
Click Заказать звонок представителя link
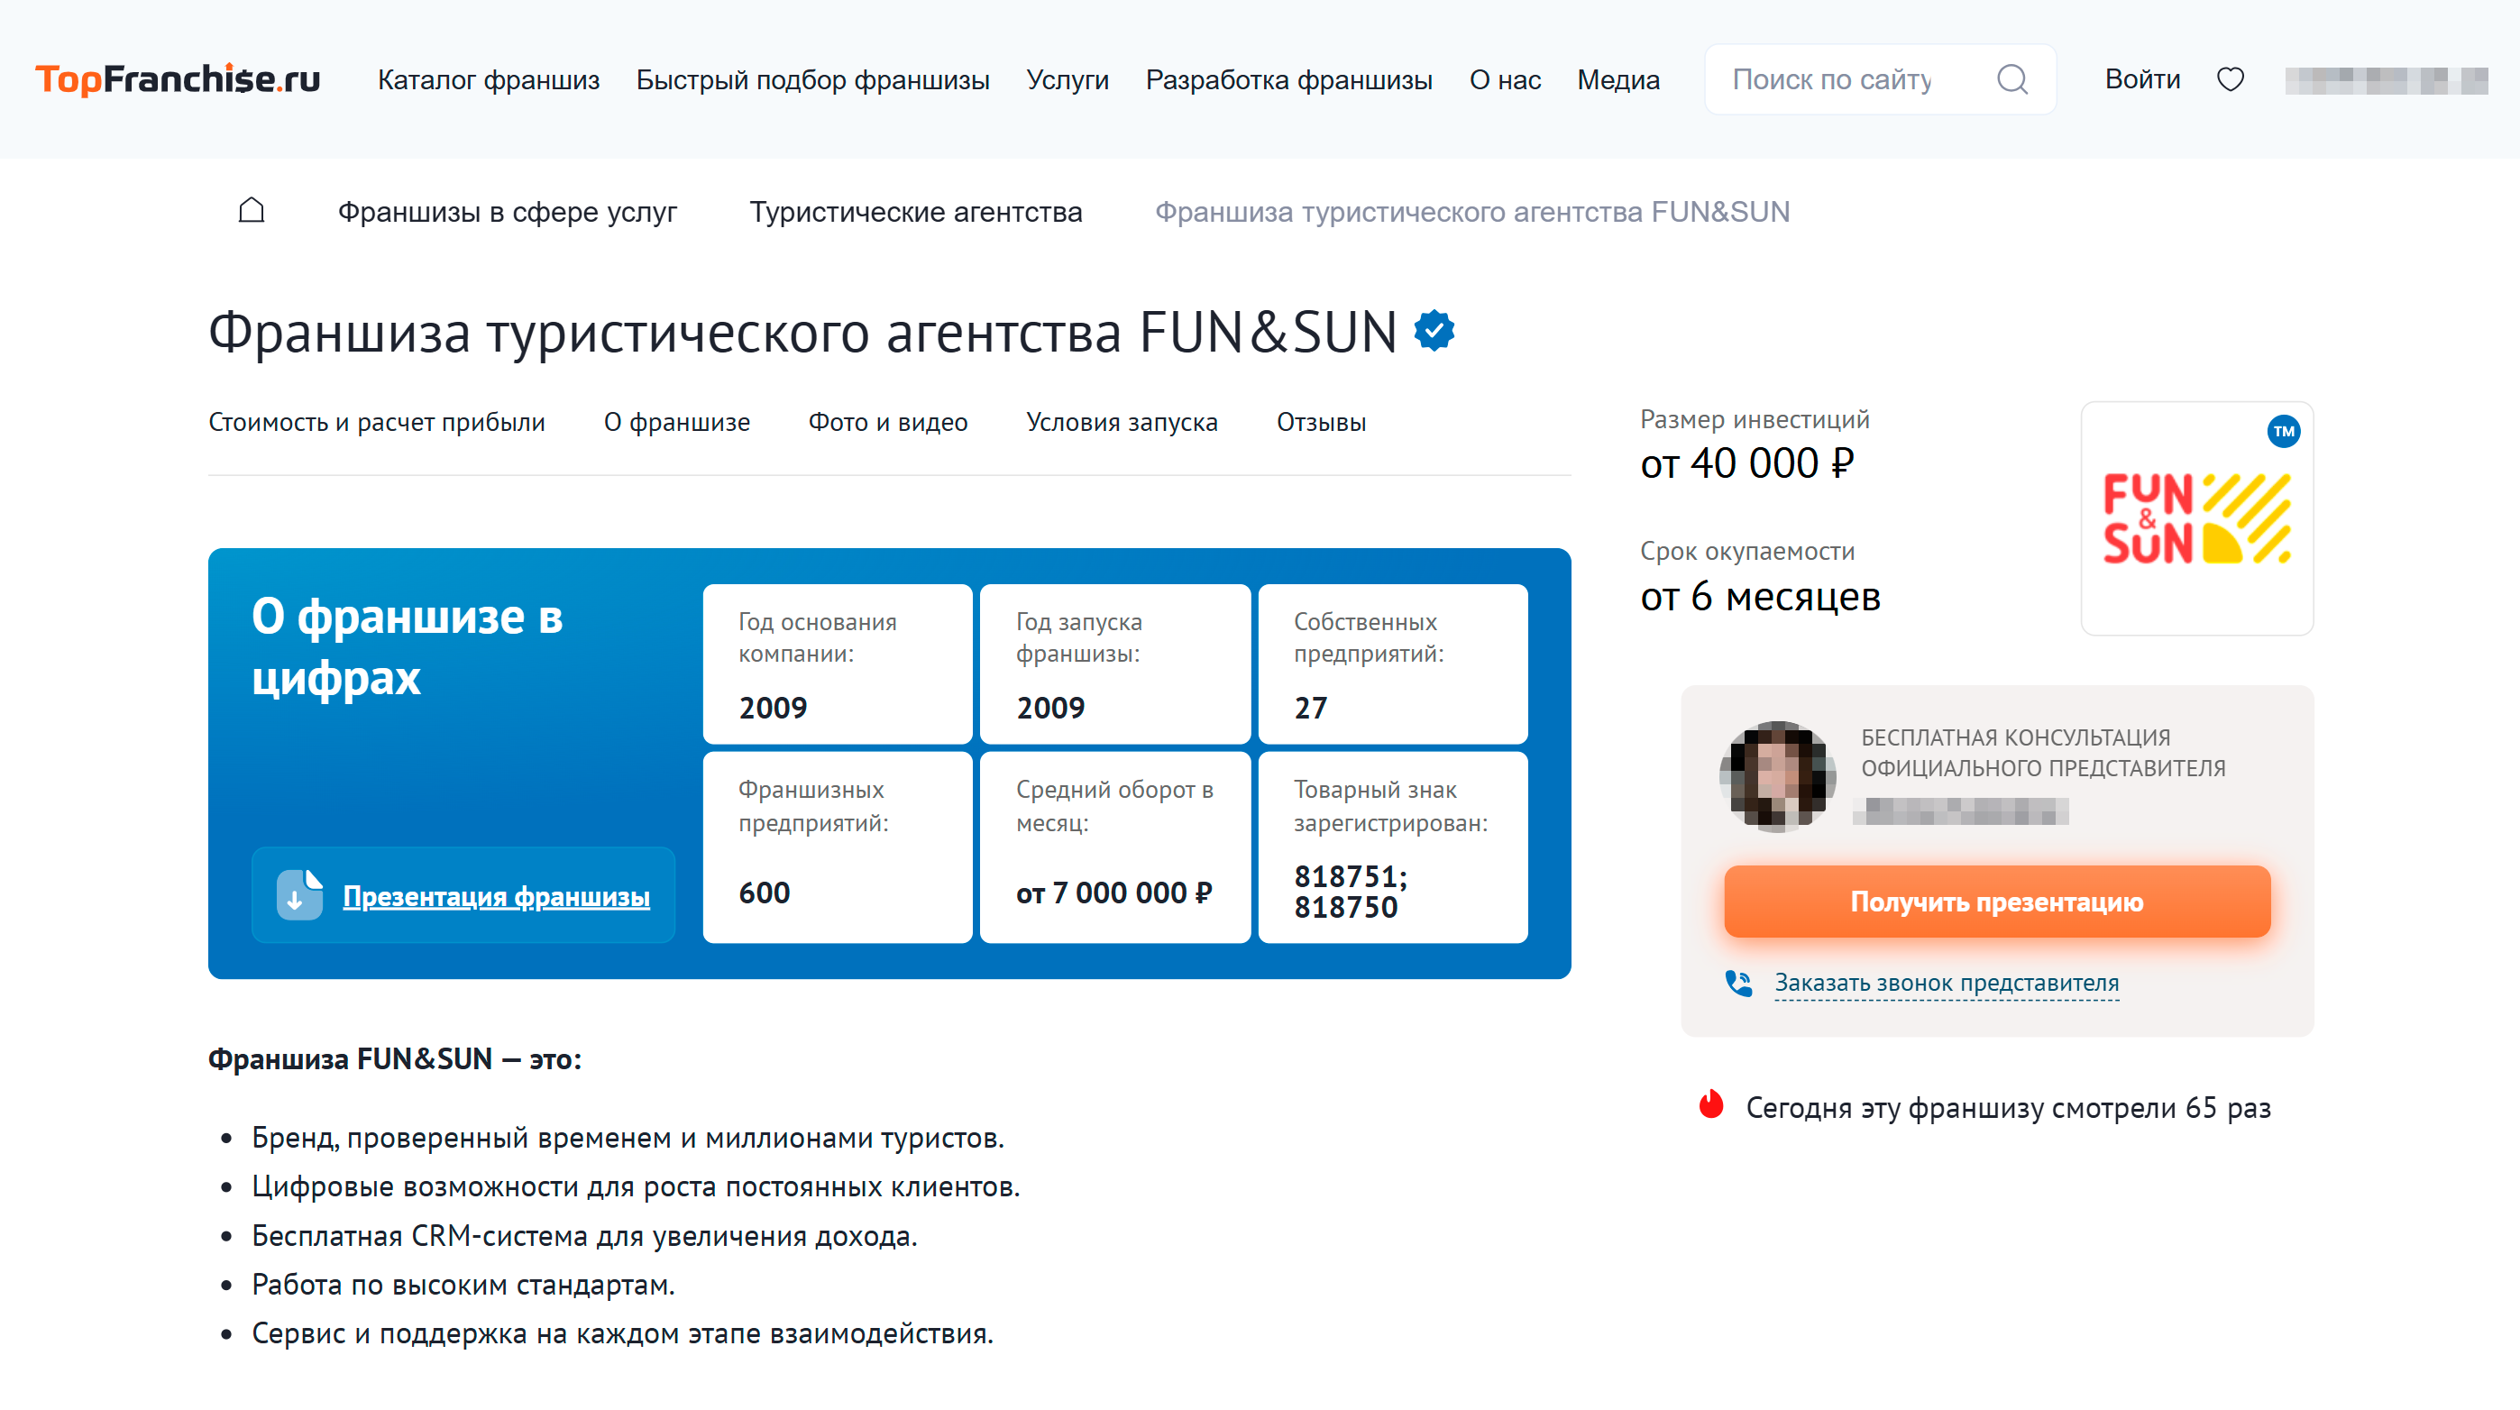1947,983
